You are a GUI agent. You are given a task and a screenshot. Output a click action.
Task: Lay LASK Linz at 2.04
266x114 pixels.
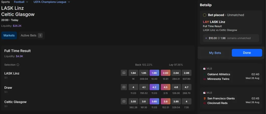click(176, 73)
